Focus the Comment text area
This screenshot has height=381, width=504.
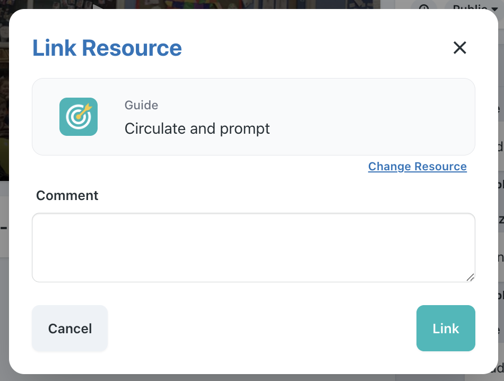coord(253,247)
